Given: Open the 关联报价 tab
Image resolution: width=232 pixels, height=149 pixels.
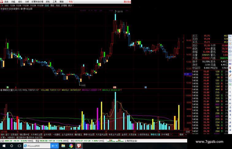Looking at the screenshot, I should click(x=11, y=137).
